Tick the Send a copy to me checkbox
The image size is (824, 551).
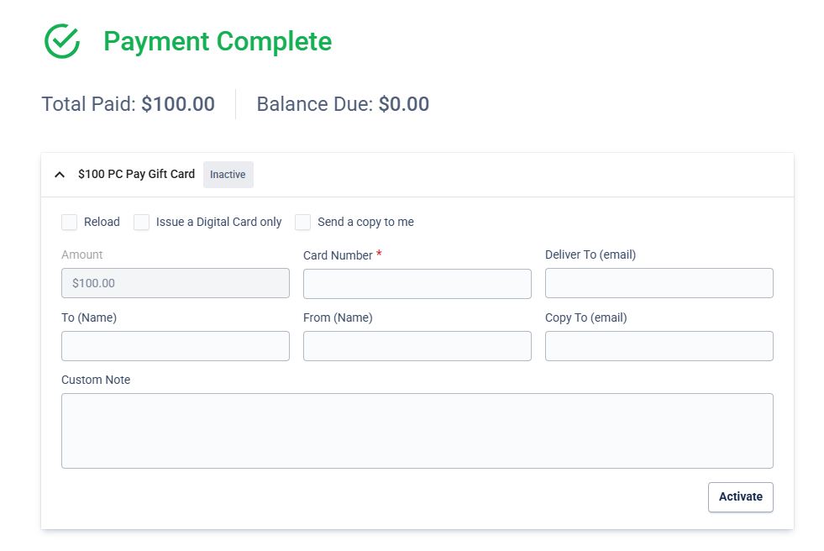click(x=302, y=223)
